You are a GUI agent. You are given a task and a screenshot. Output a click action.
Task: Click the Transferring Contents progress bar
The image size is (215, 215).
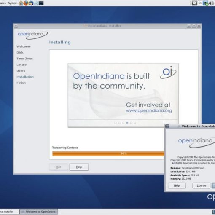tap(108, 153)
